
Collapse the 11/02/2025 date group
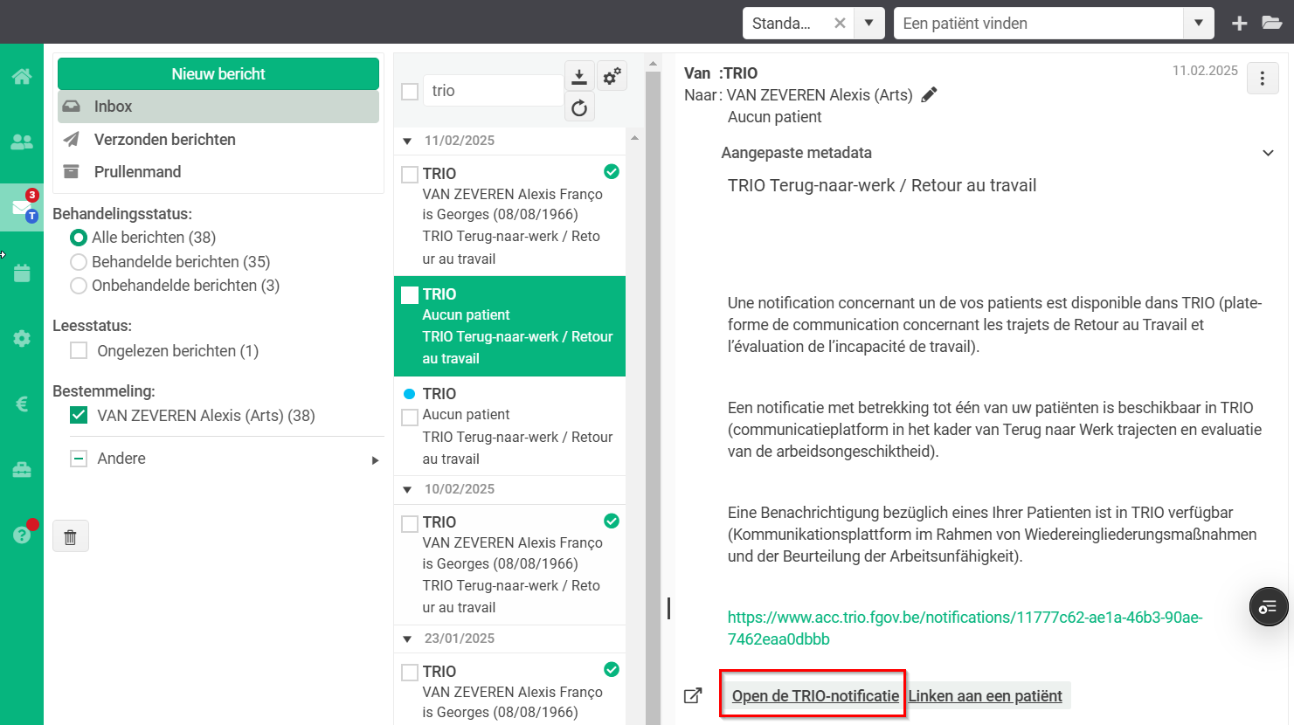click(x=407, y=142)
